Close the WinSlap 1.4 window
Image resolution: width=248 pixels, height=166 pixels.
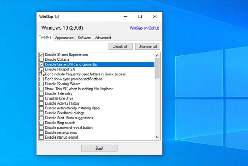[155, 16]
